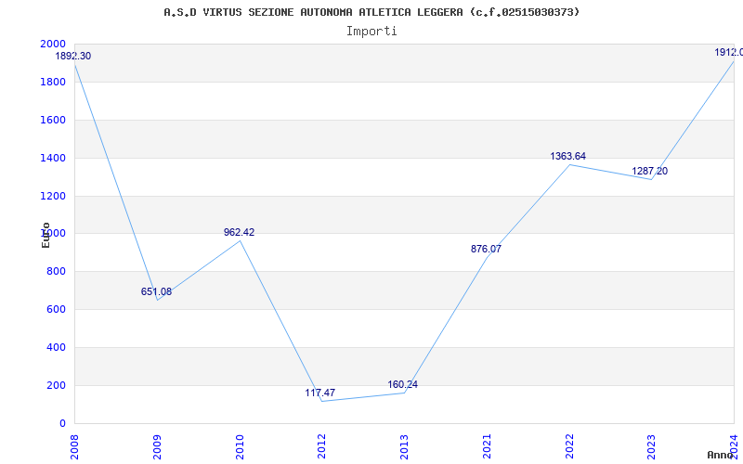Select the 1600 y-axis tick label
The image size is (743, 464).
tap(53, 120)
